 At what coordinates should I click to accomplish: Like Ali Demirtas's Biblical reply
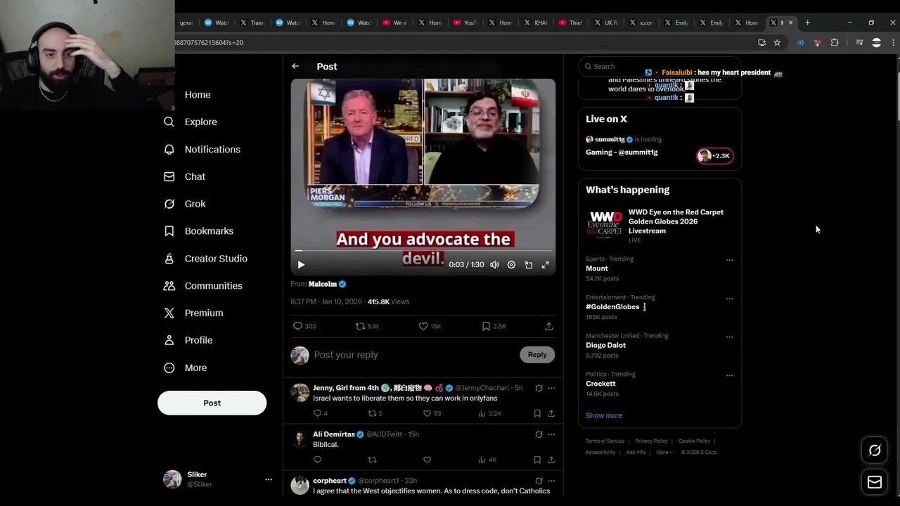pos(427,460)
